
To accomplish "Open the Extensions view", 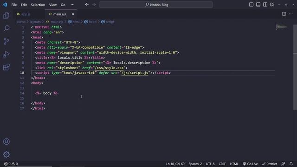I will (6, 67).
